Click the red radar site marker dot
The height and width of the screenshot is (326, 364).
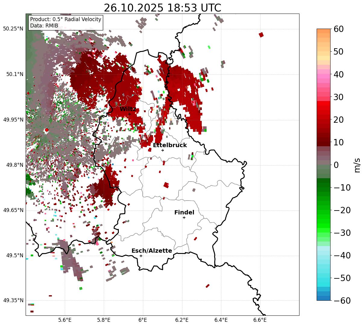(46, 130)
